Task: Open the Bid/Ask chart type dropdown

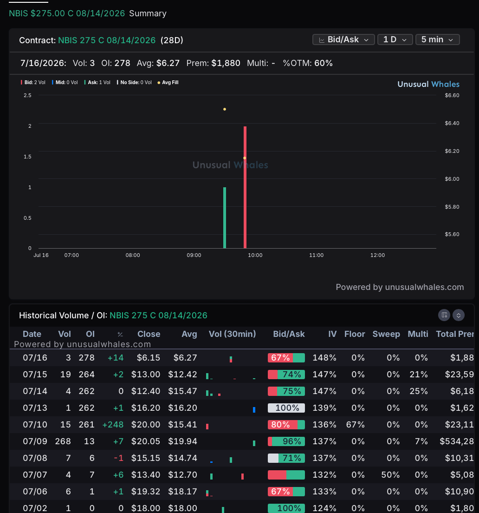Action: click(x=343, y=39)
